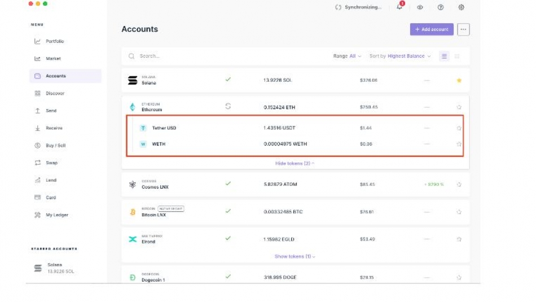Click the 0.152424 ETH balance
Viewport: 536px width, 302px height.
point(279,107)
